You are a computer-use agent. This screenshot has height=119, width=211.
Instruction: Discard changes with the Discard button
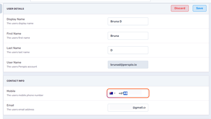click(180, 8)
